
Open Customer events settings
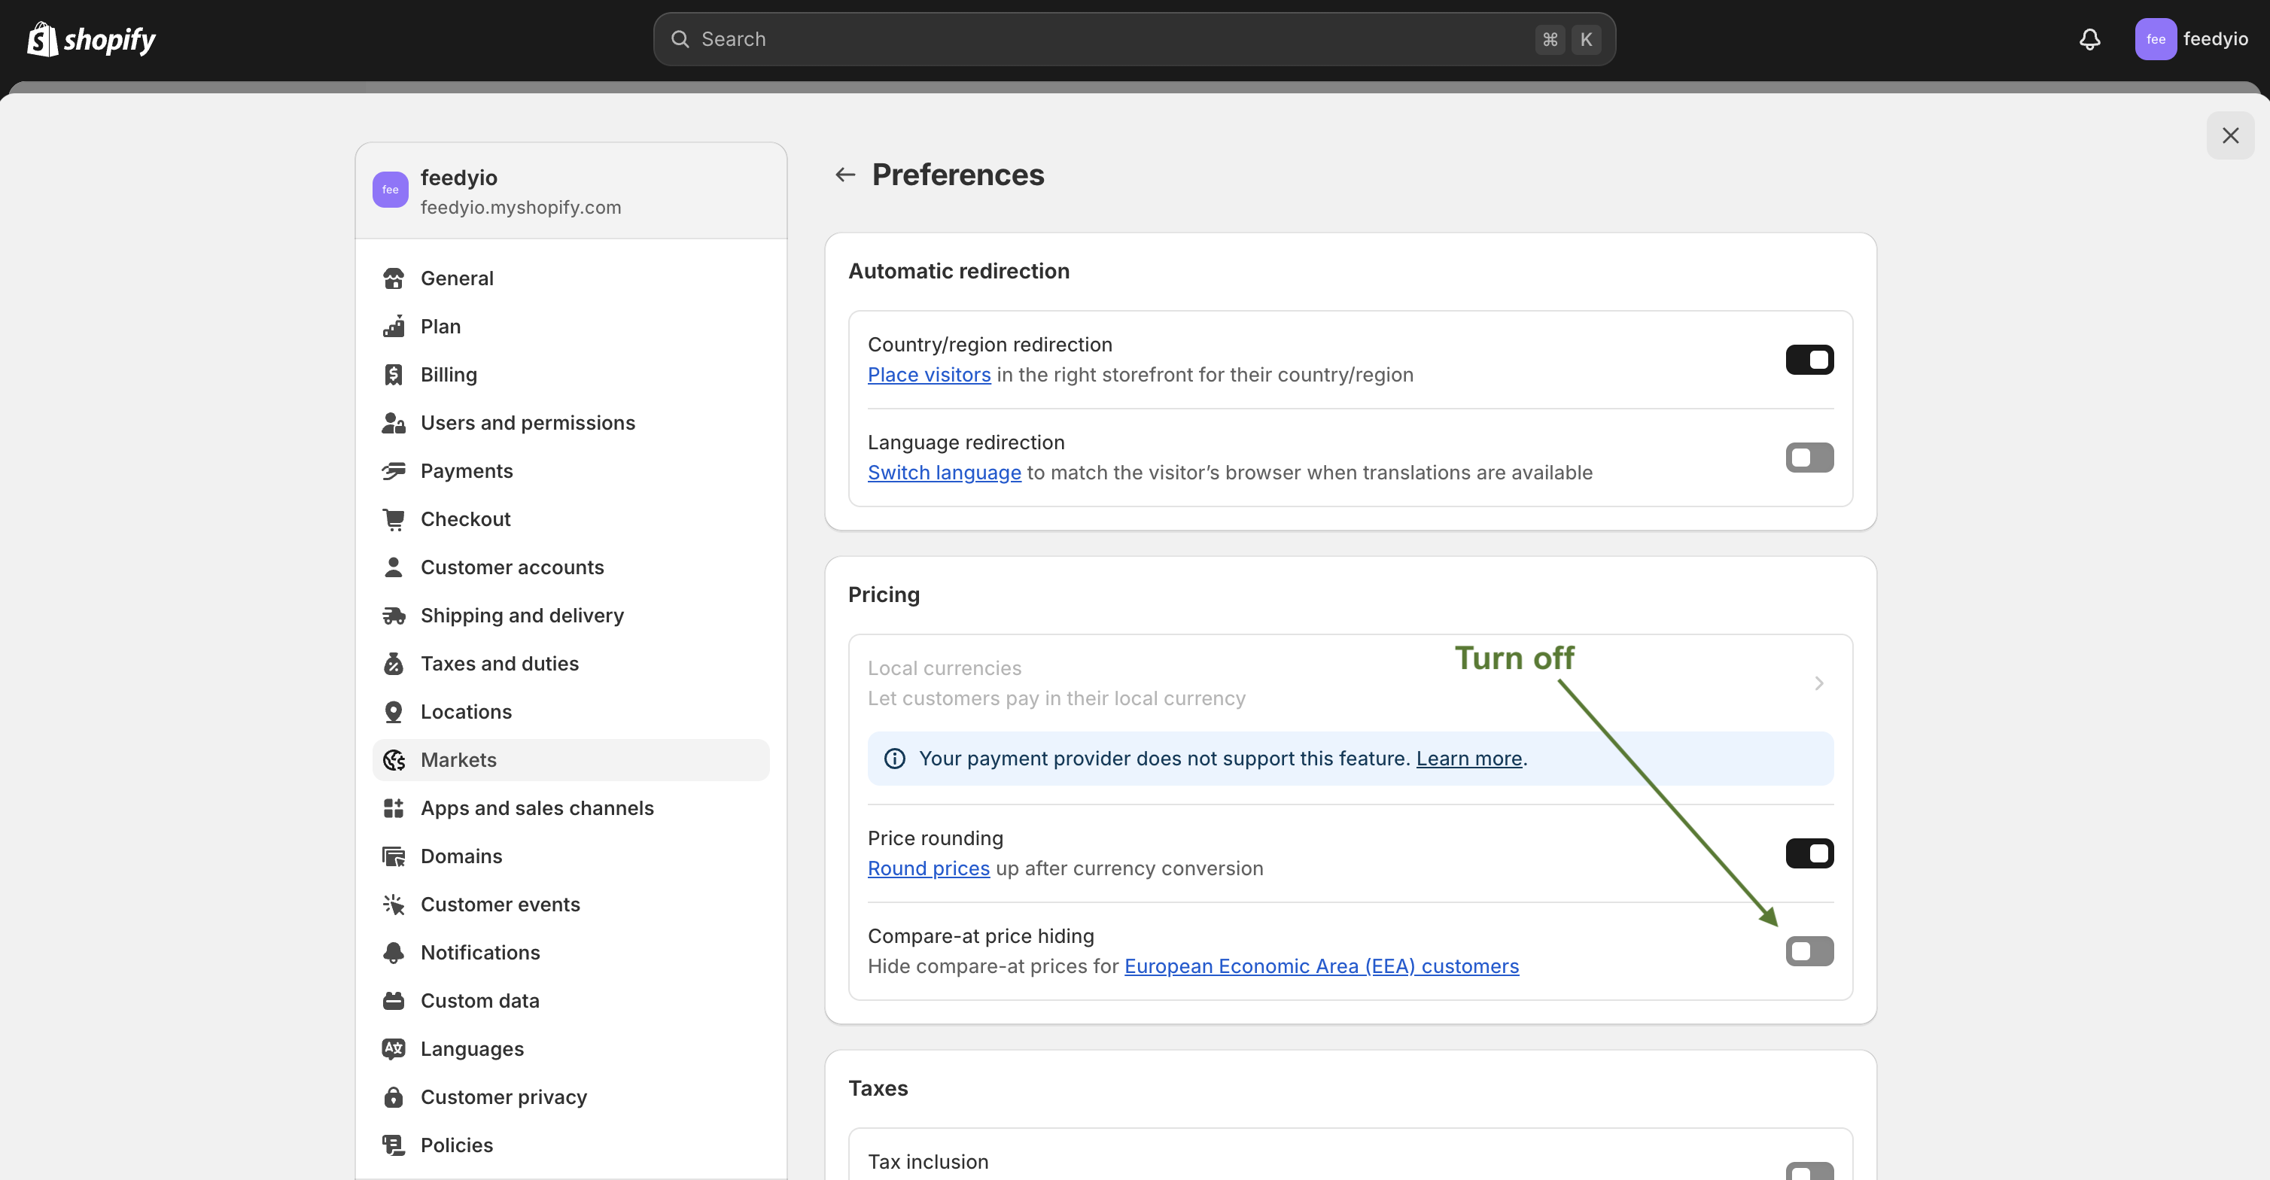tap(571, 904)
